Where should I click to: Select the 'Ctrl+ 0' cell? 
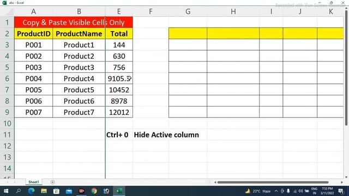point(119,134)
